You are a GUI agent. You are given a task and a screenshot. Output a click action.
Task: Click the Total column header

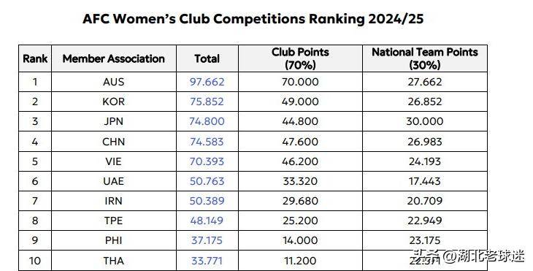click(207, 58)
